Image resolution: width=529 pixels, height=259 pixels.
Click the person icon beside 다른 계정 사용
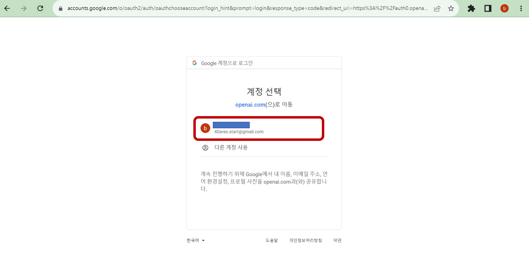pos(205,147)
